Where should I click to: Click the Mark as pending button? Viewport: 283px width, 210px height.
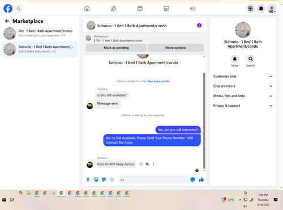click(x=116, y=48)
